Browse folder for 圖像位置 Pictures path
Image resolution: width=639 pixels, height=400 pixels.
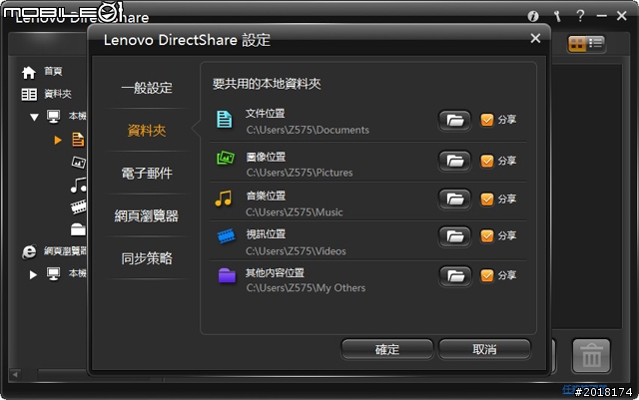click(x=455, y=161)
